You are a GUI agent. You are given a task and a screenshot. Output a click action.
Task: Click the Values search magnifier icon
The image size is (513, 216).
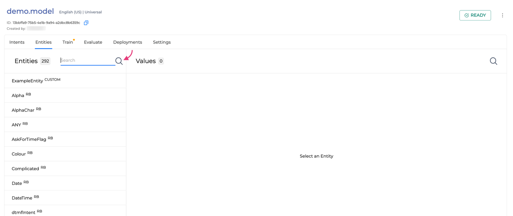point(493,61)
